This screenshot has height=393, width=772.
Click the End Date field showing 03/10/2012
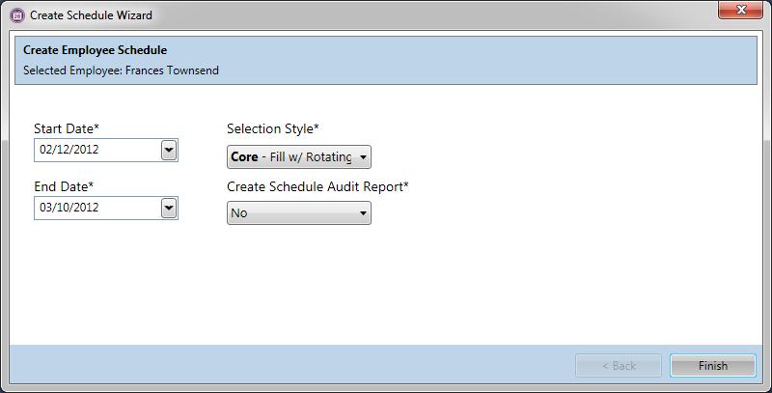(x=96, y=208)
